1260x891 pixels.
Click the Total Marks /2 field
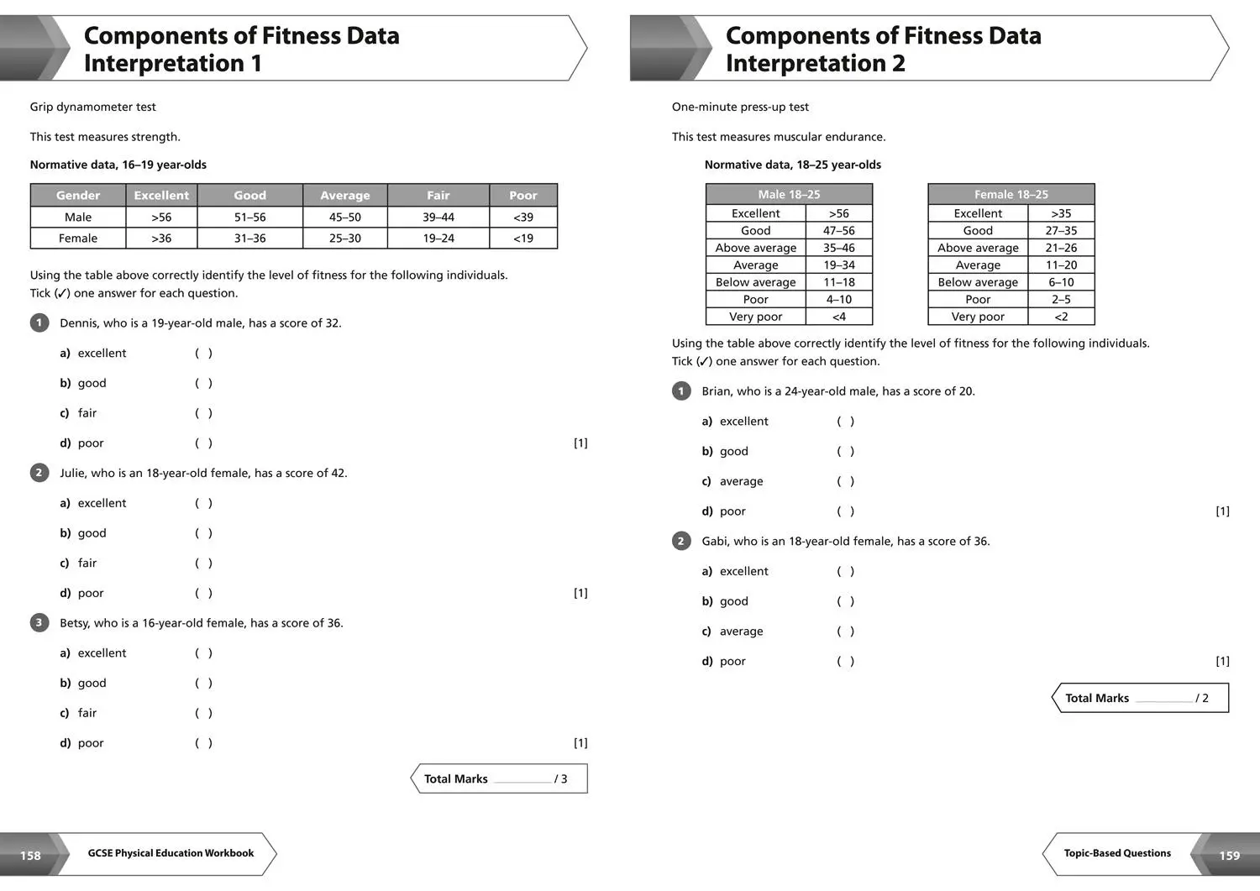(x=1141, y=698)
